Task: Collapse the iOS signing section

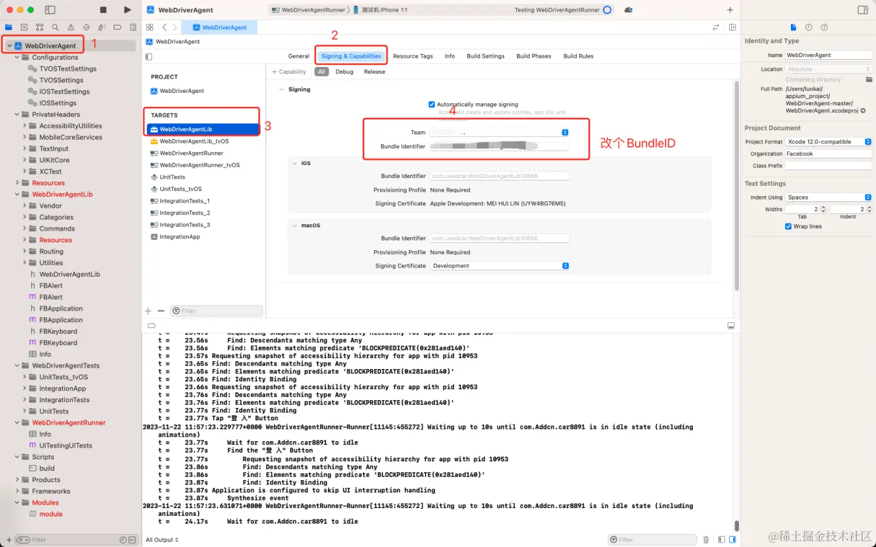Action: (294, 164)
